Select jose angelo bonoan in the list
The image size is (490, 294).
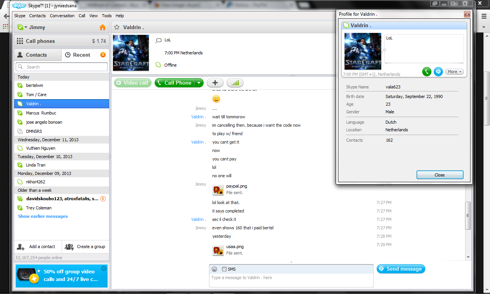[62, 122]
